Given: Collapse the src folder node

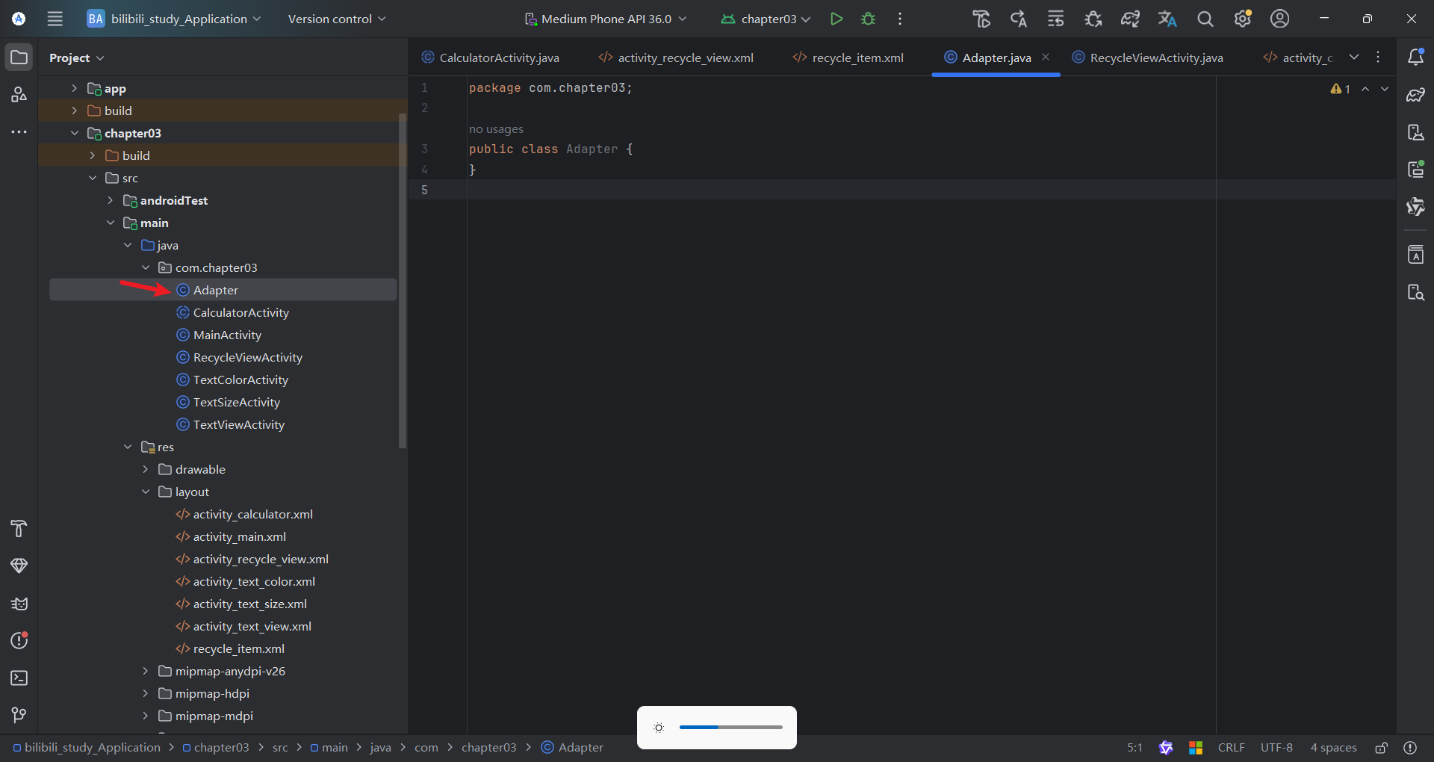Looking at the screenshot, I should pyautogui.click(x=92, y=178).
